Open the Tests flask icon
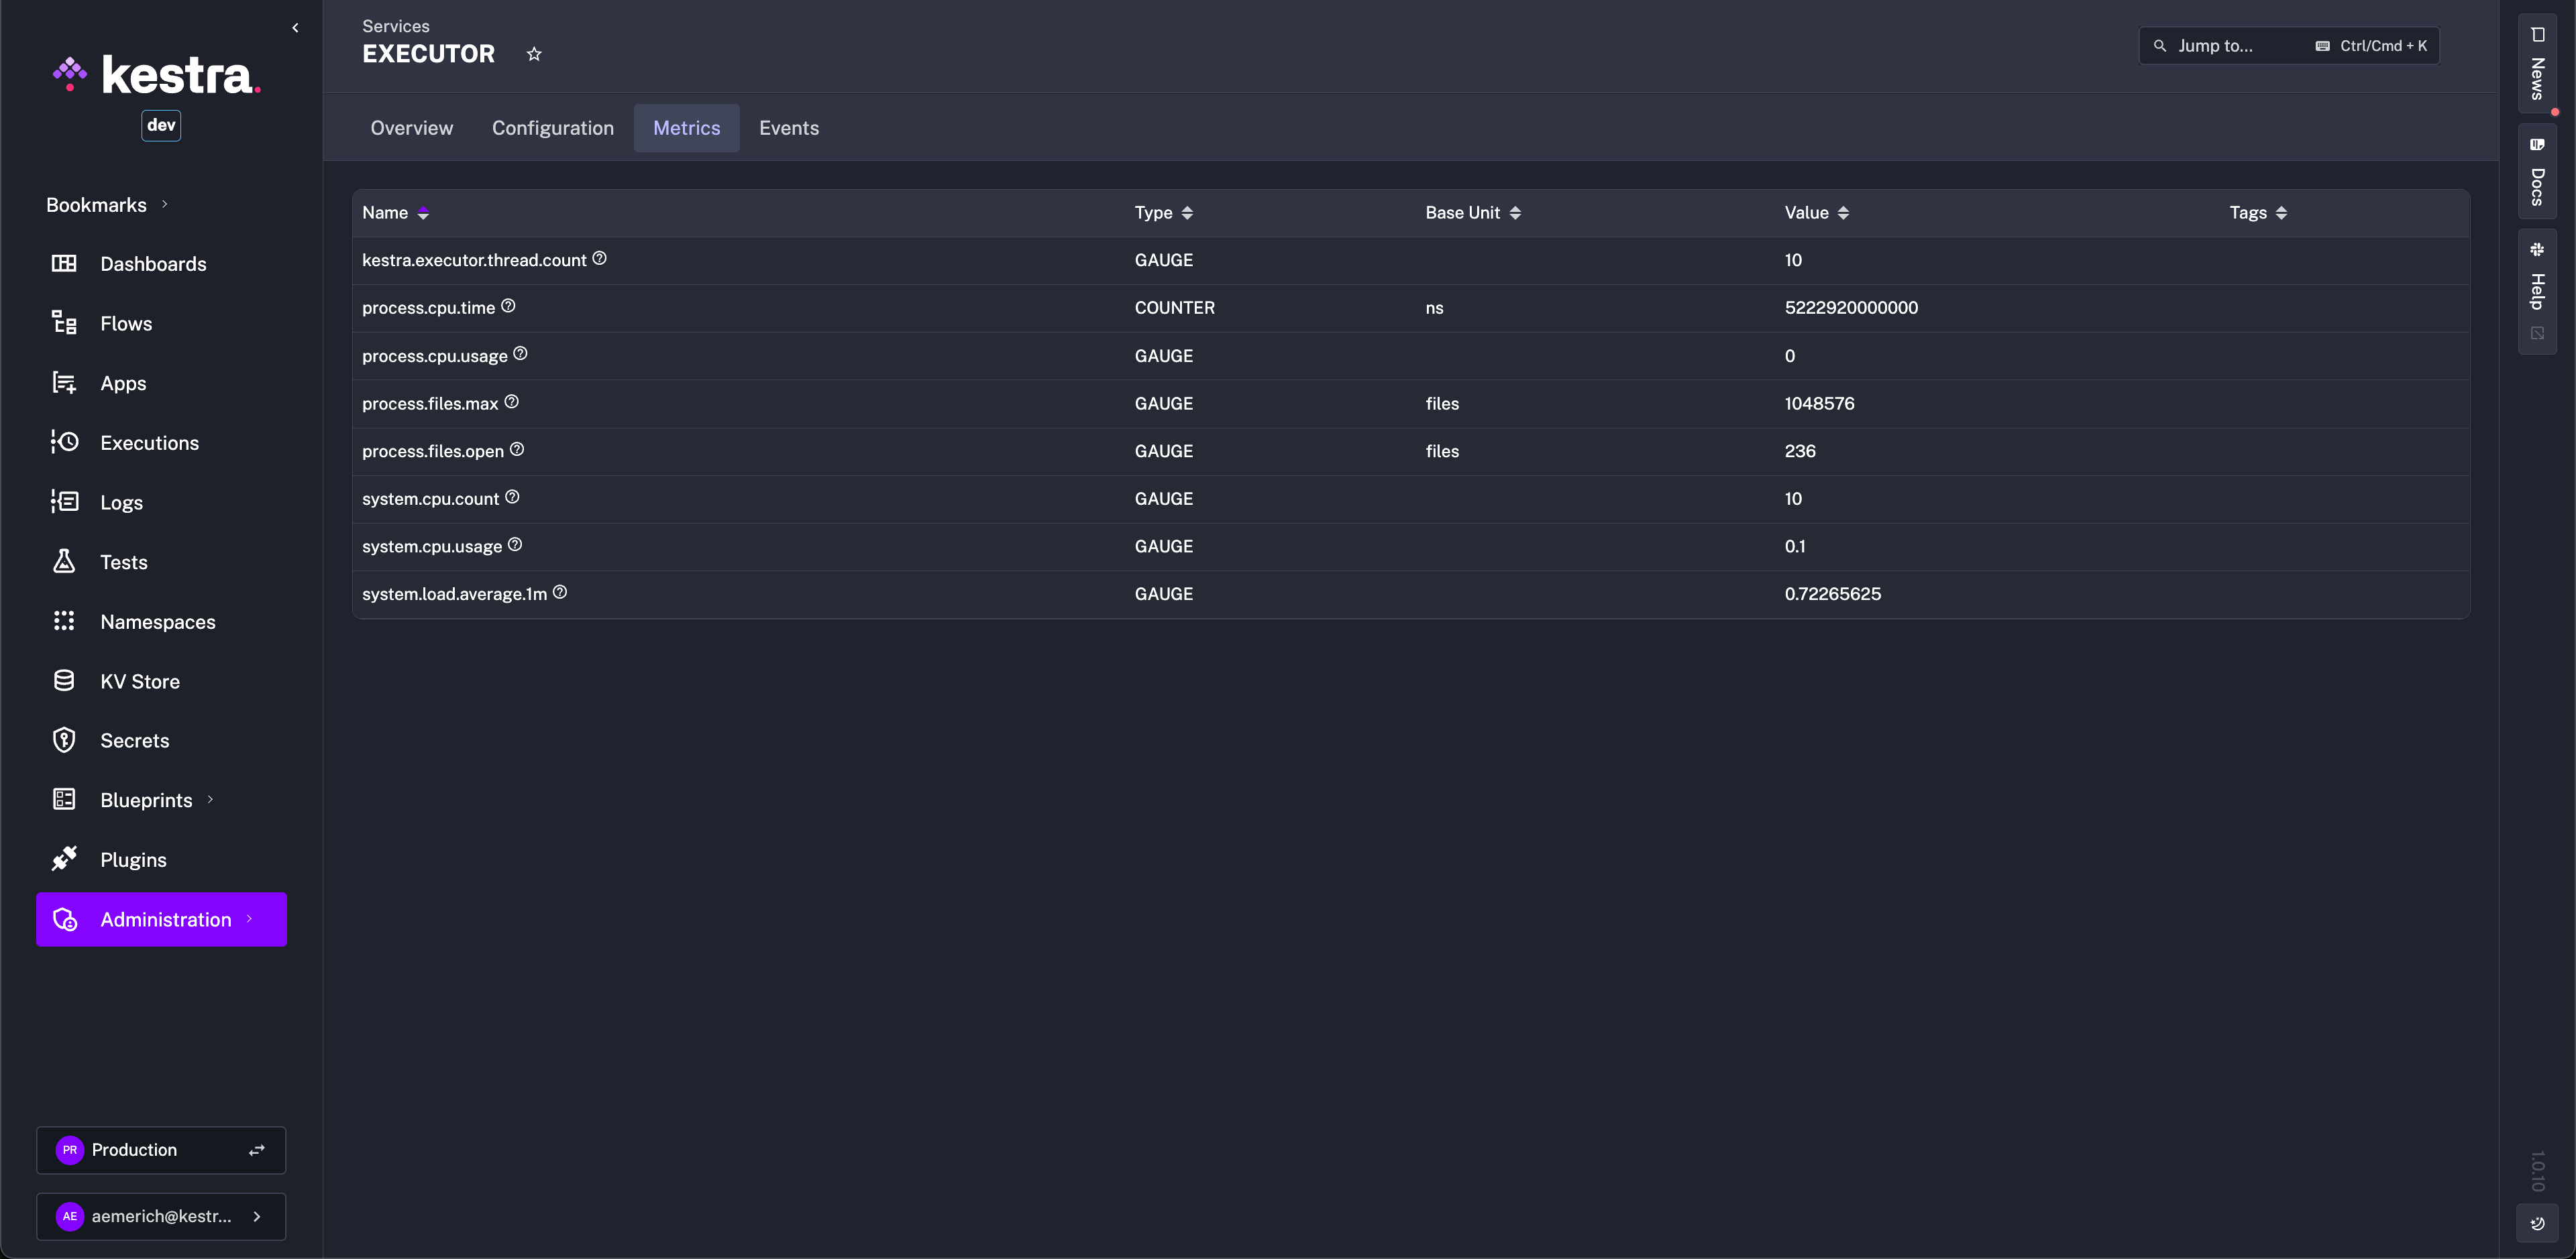Screen dimensions: 2576x1259 64,562
